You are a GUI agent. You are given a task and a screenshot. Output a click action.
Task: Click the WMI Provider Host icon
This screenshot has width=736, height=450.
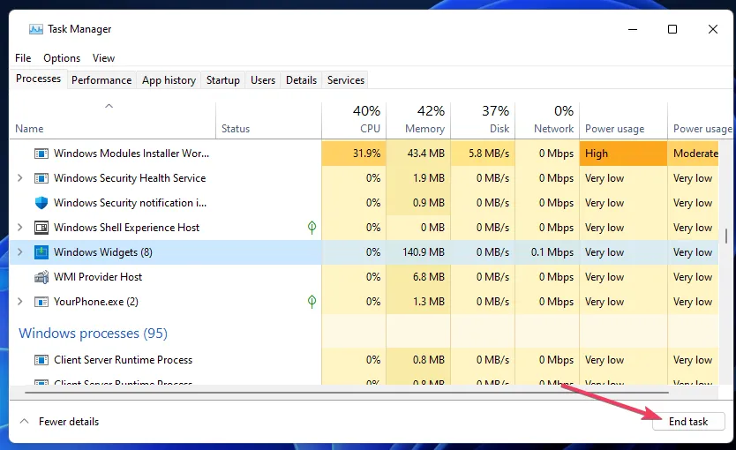click(41, 277)
